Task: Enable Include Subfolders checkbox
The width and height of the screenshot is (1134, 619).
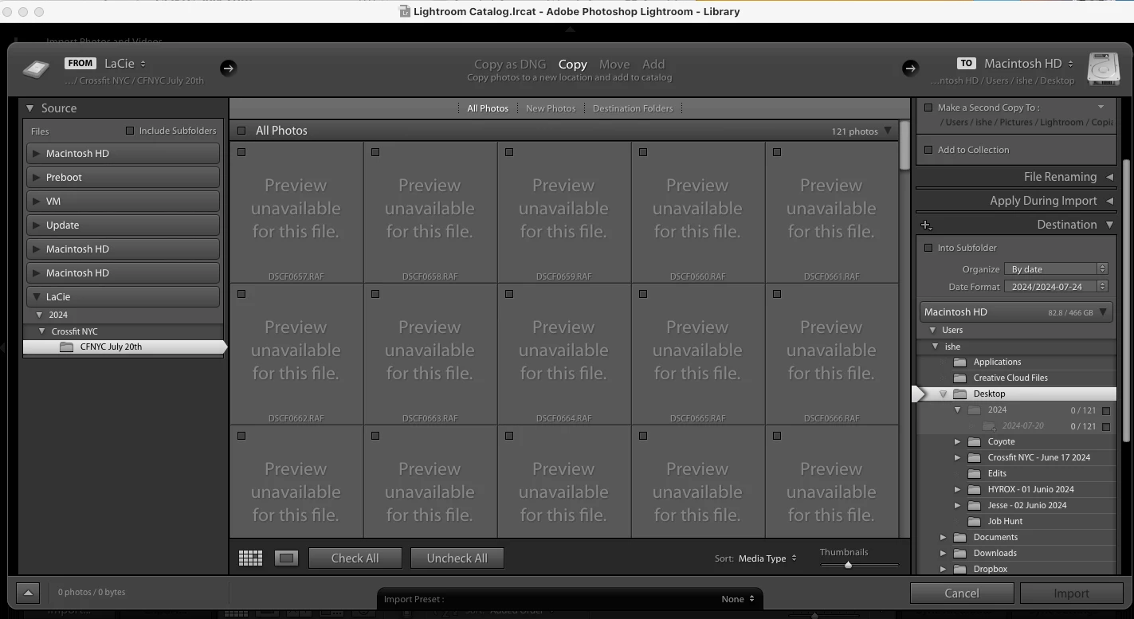Action: point(130,131)
